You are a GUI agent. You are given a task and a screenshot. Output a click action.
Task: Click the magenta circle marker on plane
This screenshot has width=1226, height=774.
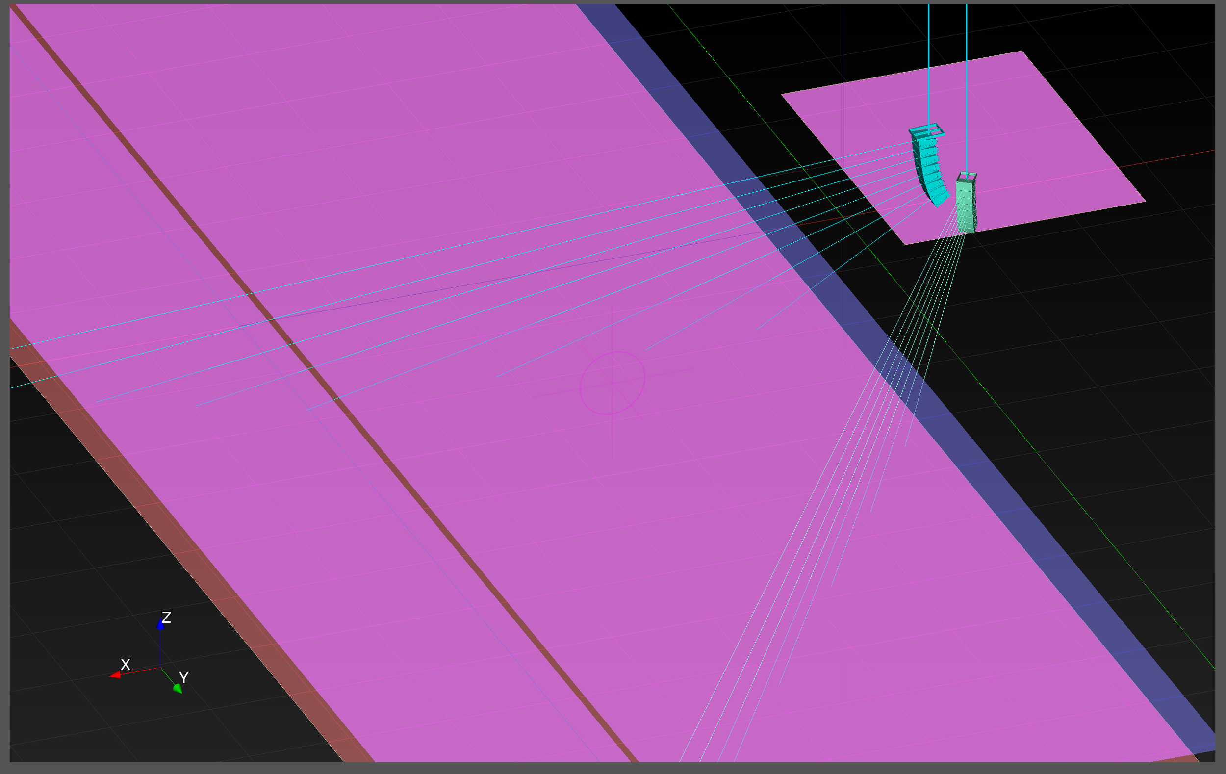(x=613, y=383)
